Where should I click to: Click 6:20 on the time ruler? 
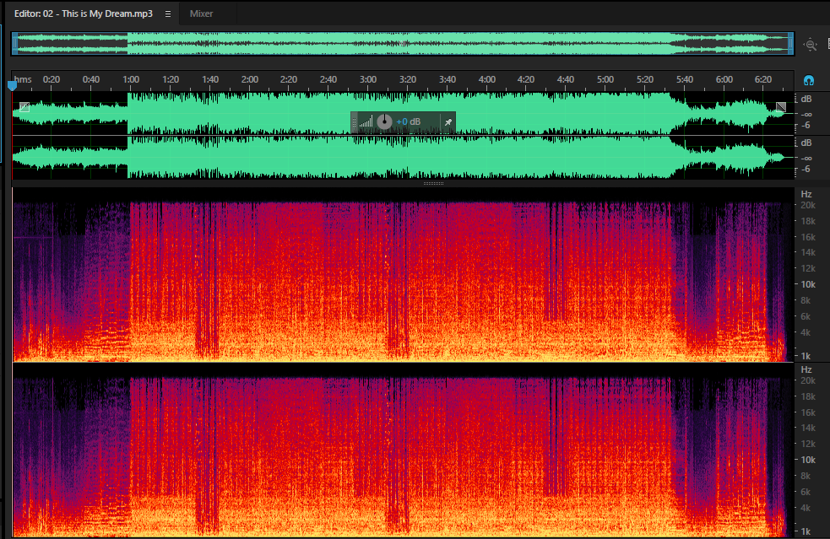tap(762, 80)
